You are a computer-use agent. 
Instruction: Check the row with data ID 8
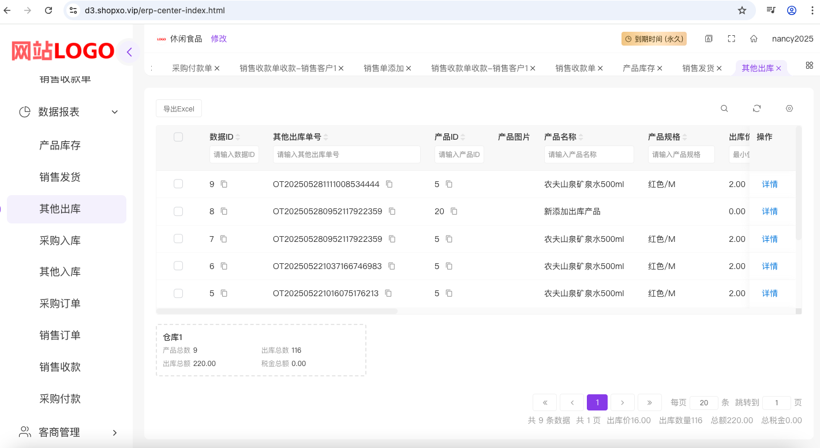click(x=178, y=211)
